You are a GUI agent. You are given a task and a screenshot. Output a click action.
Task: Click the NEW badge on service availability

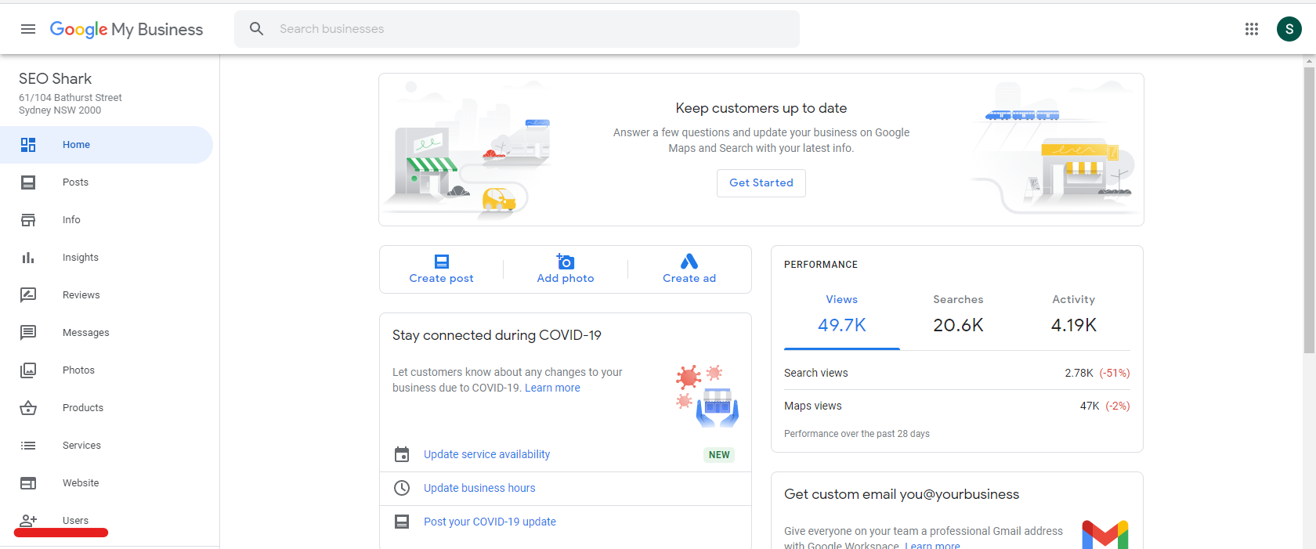(x=719, y=455)
